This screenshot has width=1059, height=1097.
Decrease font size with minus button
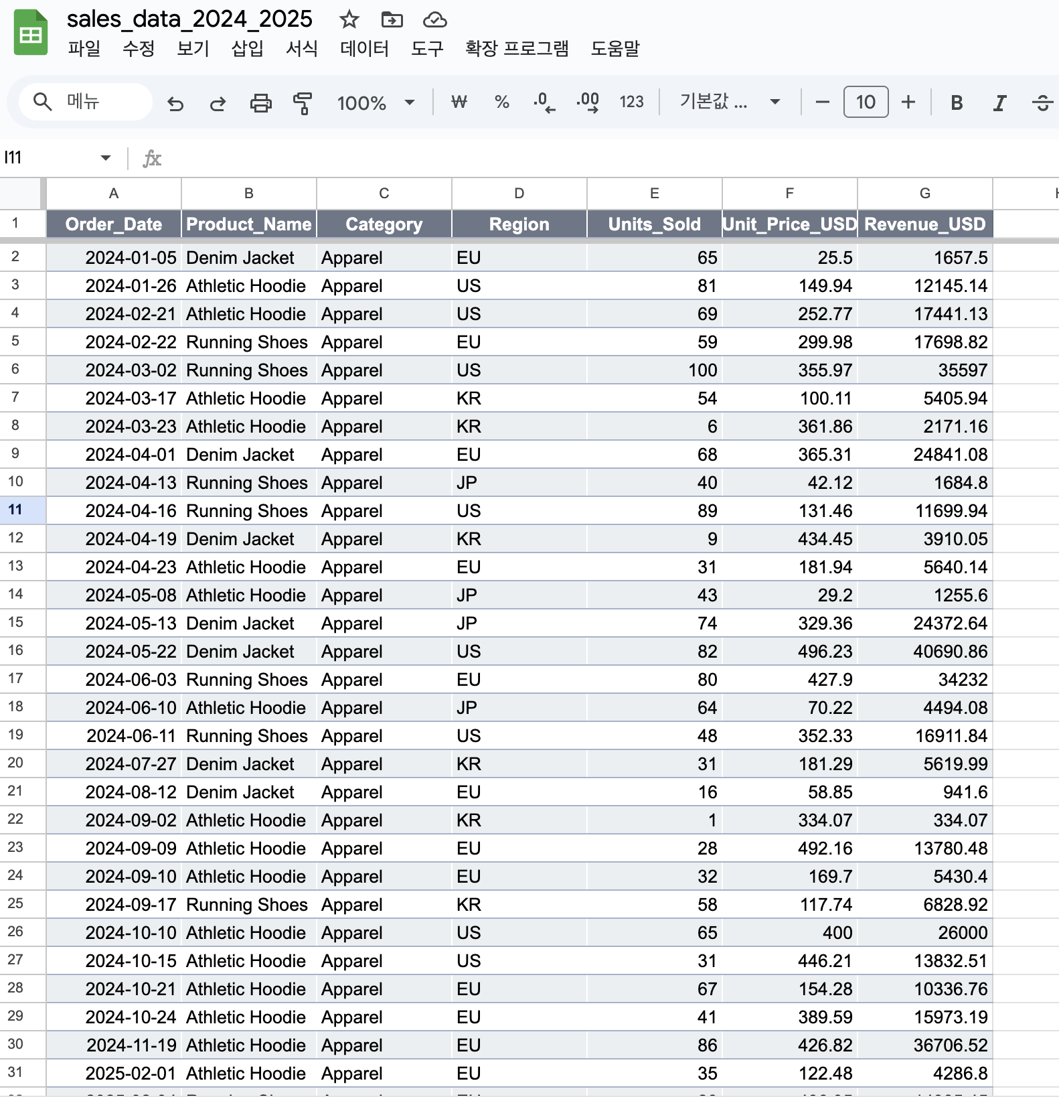click(823, 102)
